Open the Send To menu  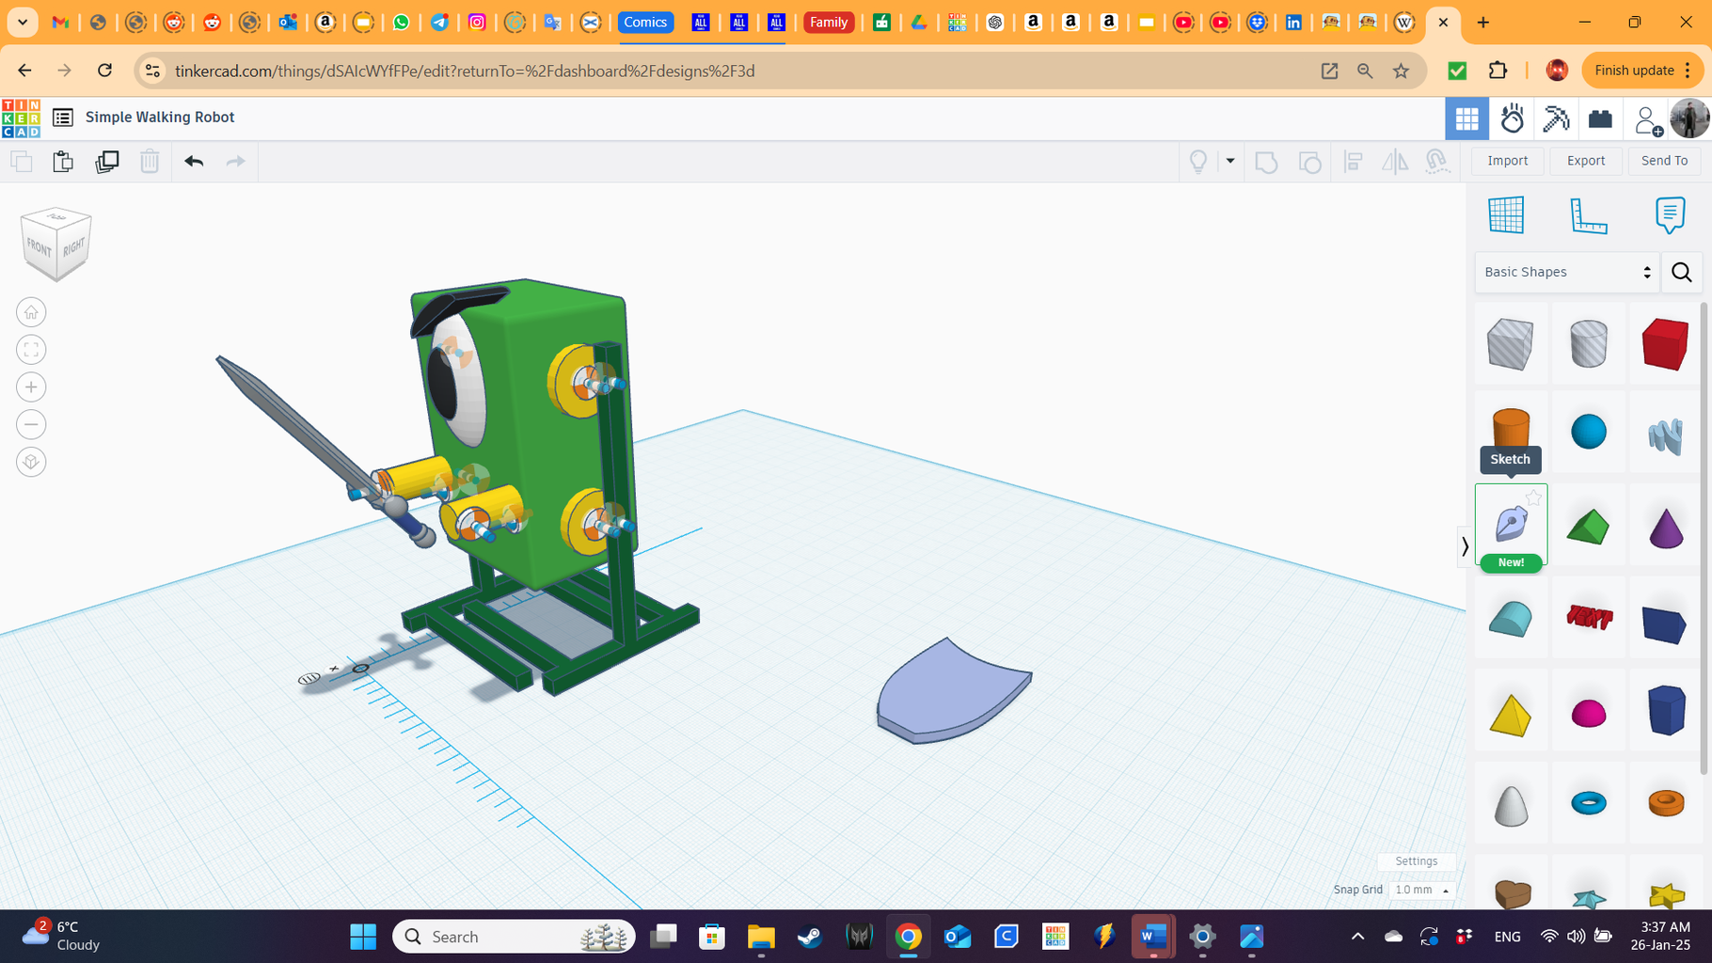pos(1663,160)
